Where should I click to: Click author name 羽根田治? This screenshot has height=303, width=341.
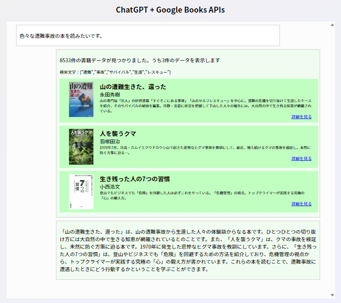pos(110,141)
